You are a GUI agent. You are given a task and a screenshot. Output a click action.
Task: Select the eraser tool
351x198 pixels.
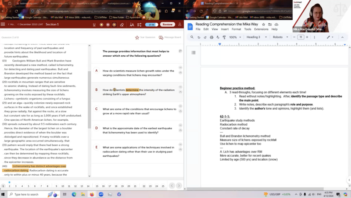tap(122, 25)
